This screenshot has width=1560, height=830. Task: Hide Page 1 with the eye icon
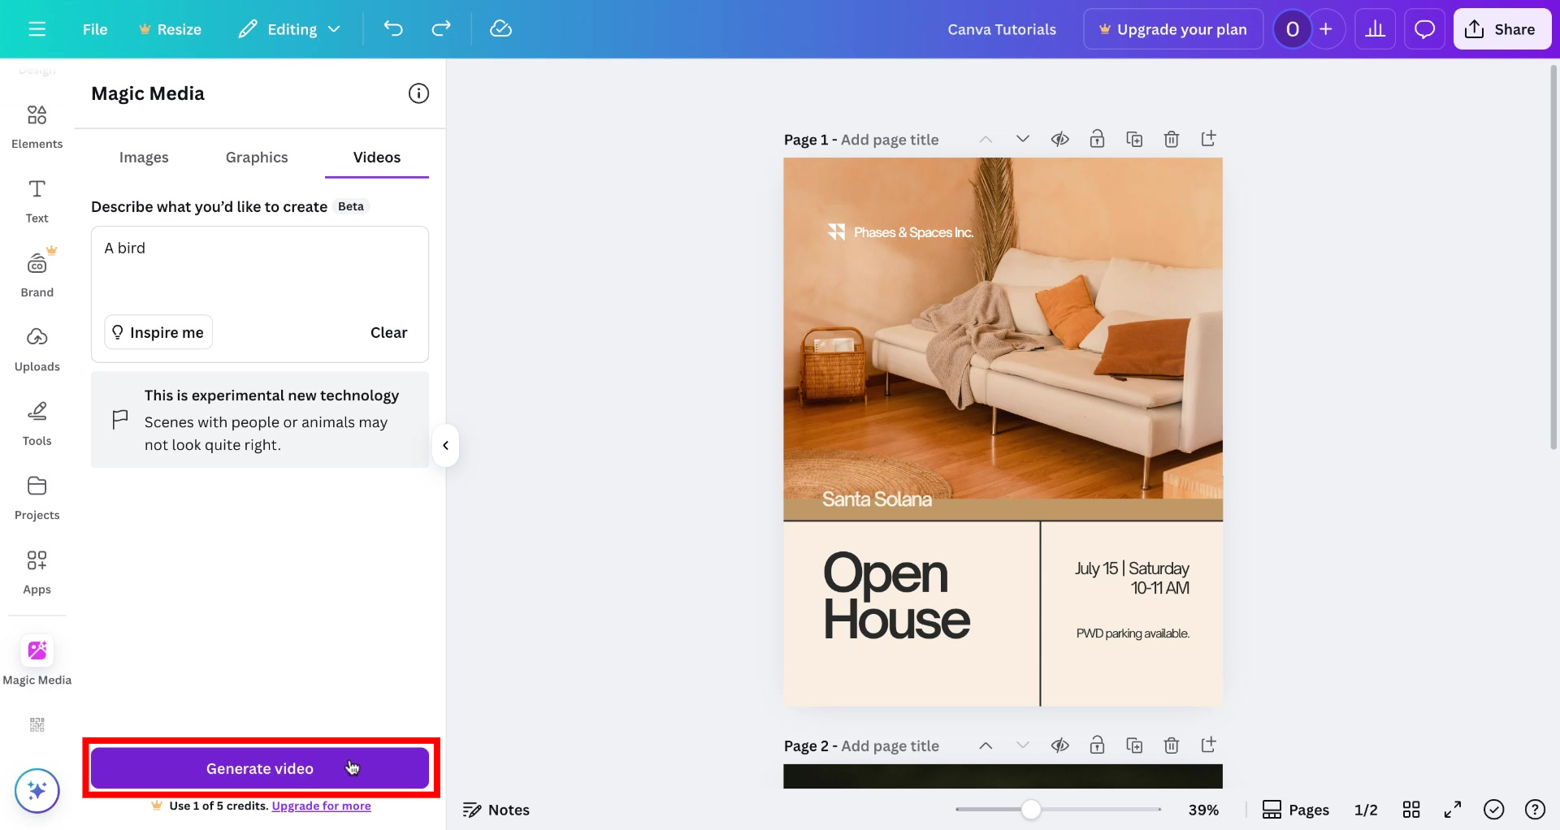1060,139
